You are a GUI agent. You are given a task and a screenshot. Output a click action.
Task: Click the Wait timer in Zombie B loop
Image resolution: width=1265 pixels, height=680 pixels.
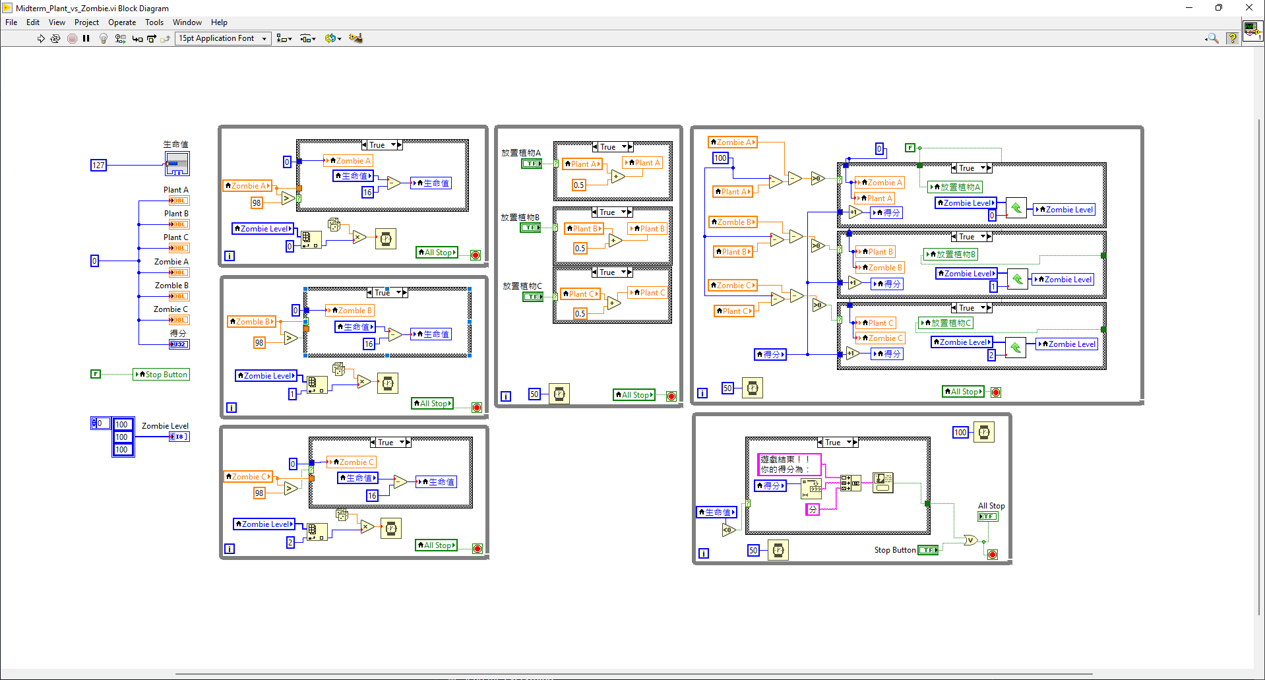point(388,383)
